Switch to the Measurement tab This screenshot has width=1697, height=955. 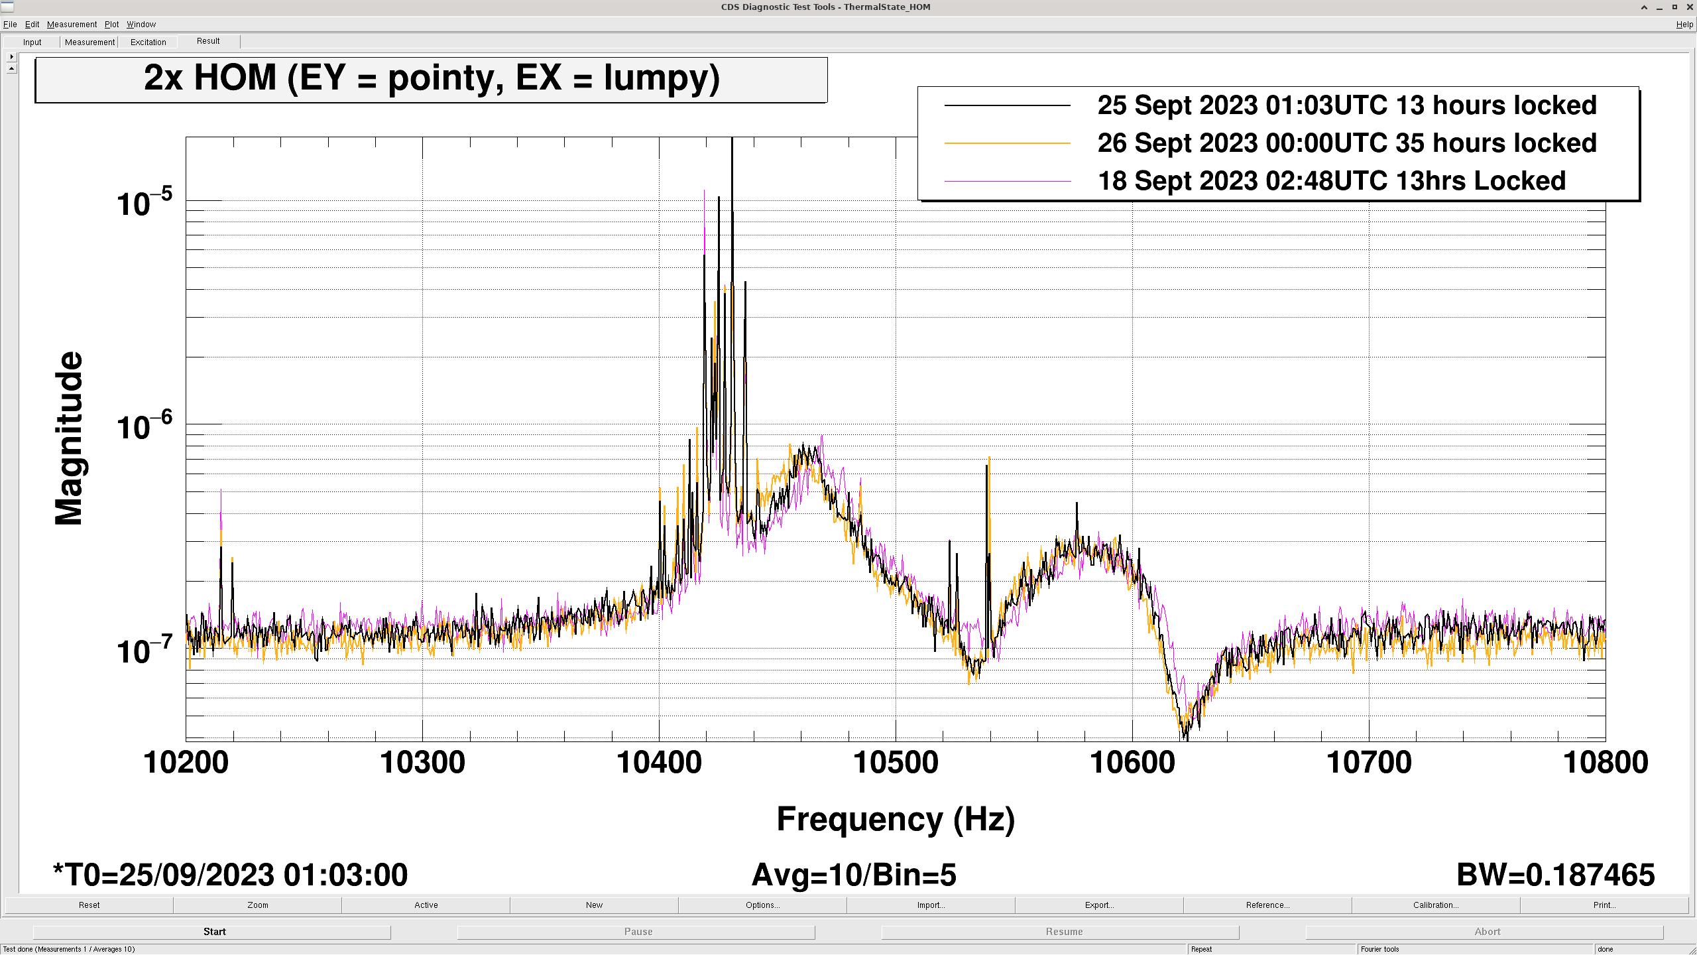(89, 42)
